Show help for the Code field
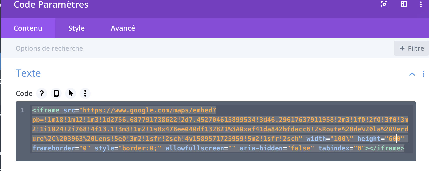 coord(42,93)
